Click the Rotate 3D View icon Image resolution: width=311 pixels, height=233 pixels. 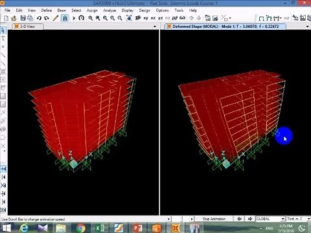[175, 18]
